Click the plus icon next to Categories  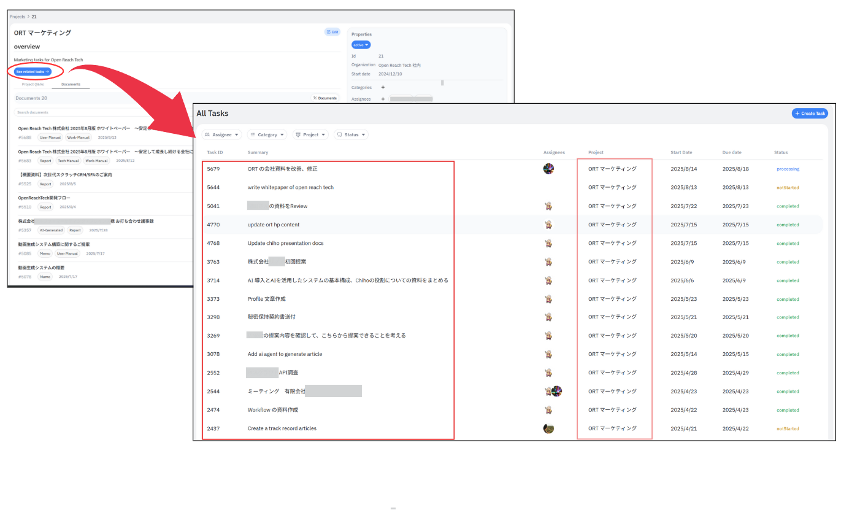coord(383,87)
